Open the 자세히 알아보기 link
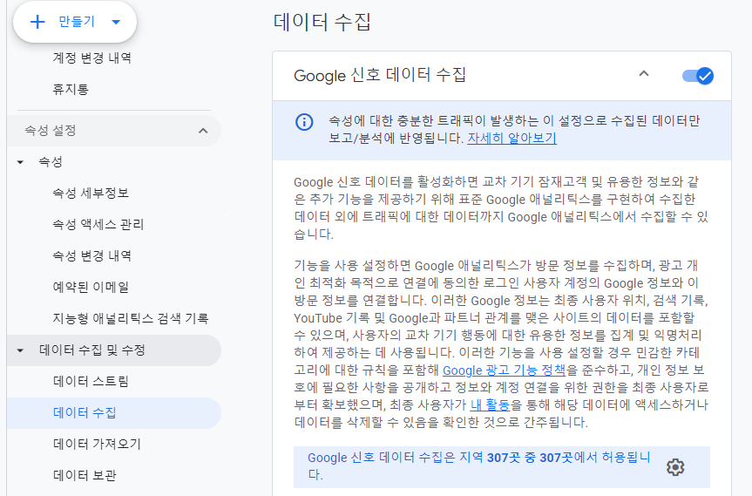This screenshot has width=752, height=496. point(511,138)
